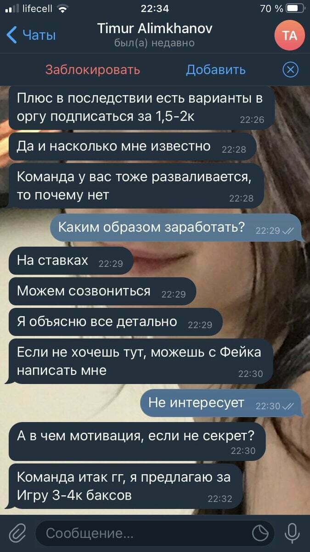
Task: Tap the microphone voice message icon
Action: (x=291, y=533)
